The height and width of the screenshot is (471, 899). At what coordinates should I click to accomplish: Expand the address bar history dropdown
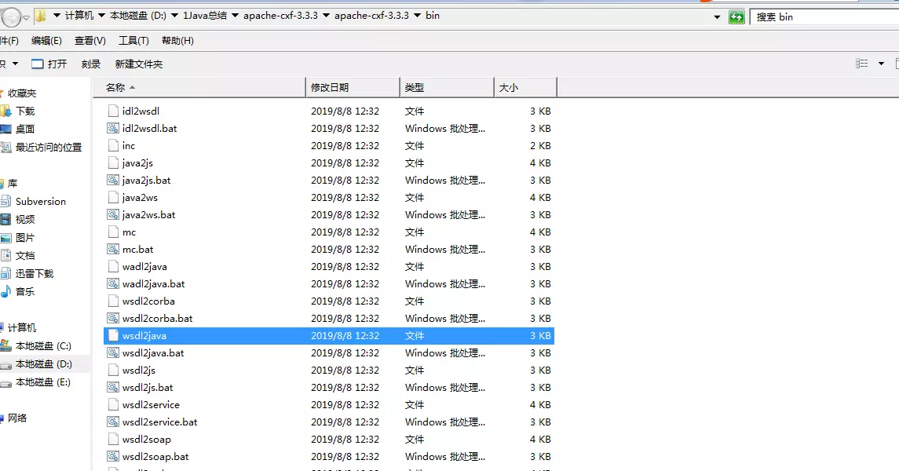point(717,16)
